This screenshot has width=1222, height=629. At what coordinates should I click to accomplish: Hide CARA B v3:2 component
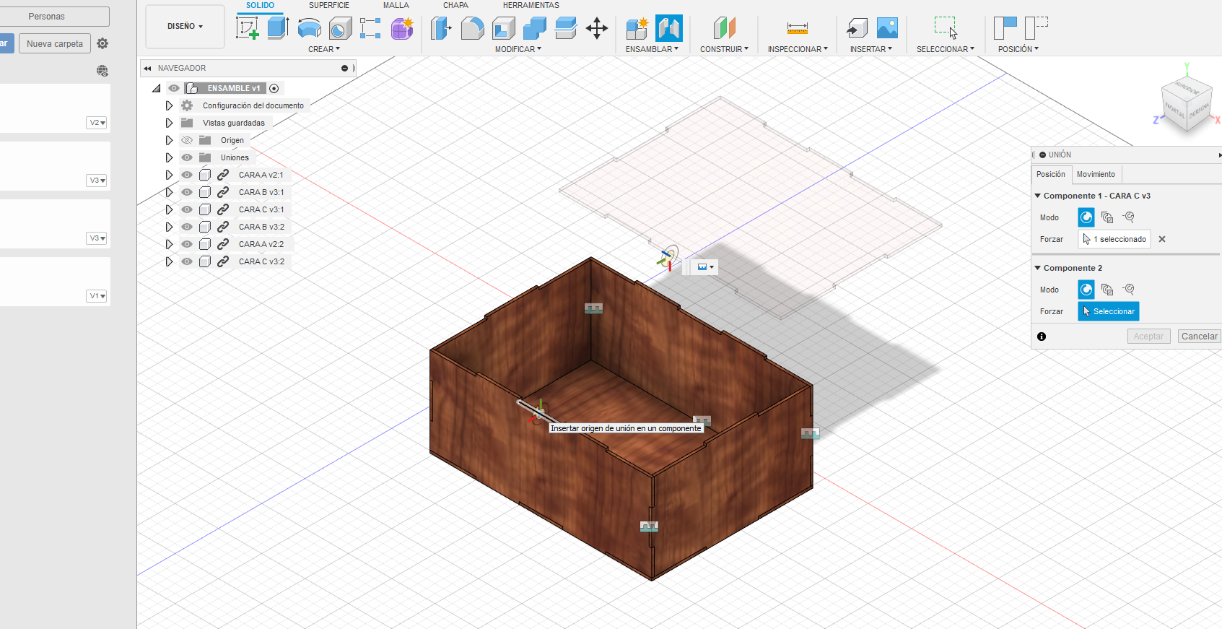pos(187,227)
